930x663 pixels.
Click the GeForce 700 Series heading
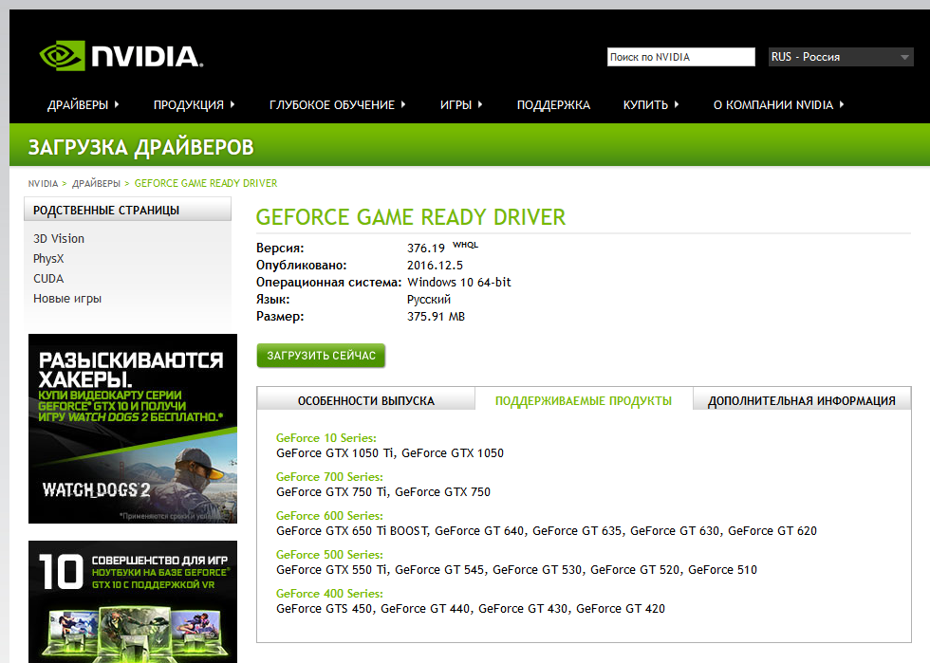[330, 477]
